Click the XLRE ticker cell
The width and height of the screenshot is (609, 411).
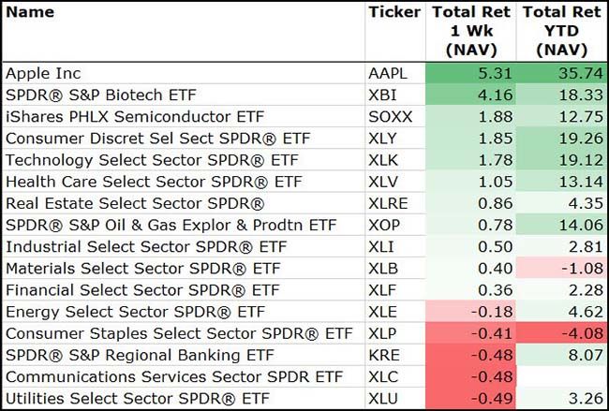[390, 203]
